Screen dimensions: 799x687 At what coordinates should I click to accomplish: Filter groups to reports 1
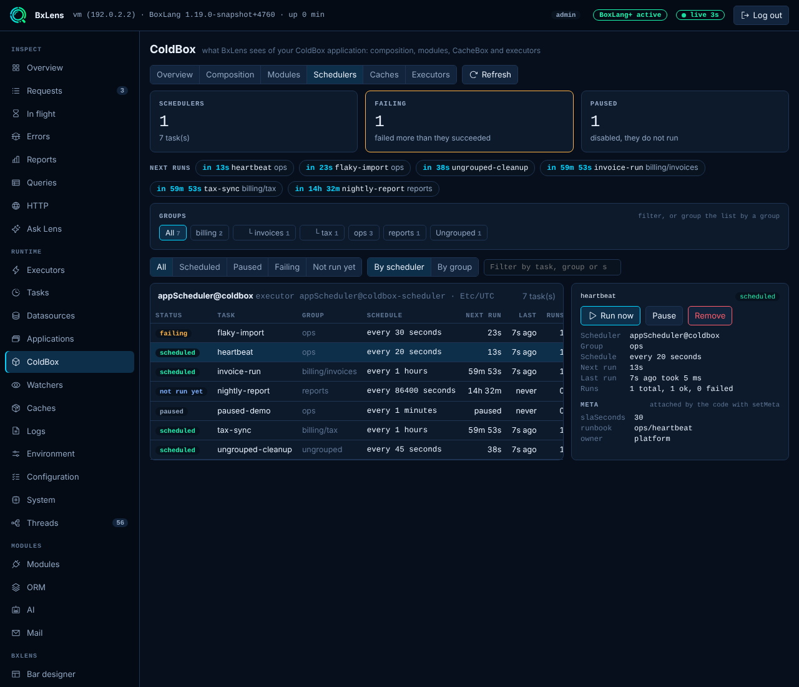pyautogui.click(x=404, y=233)
